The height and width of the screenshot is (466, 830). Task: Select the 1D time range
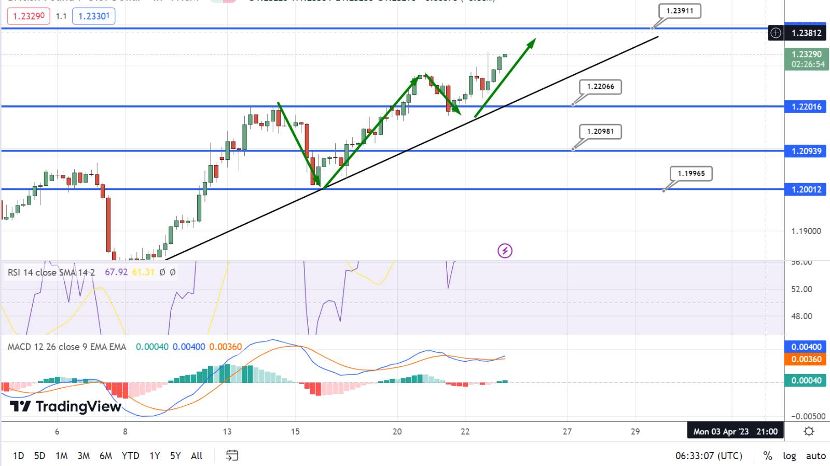click(x=18, y=456)
